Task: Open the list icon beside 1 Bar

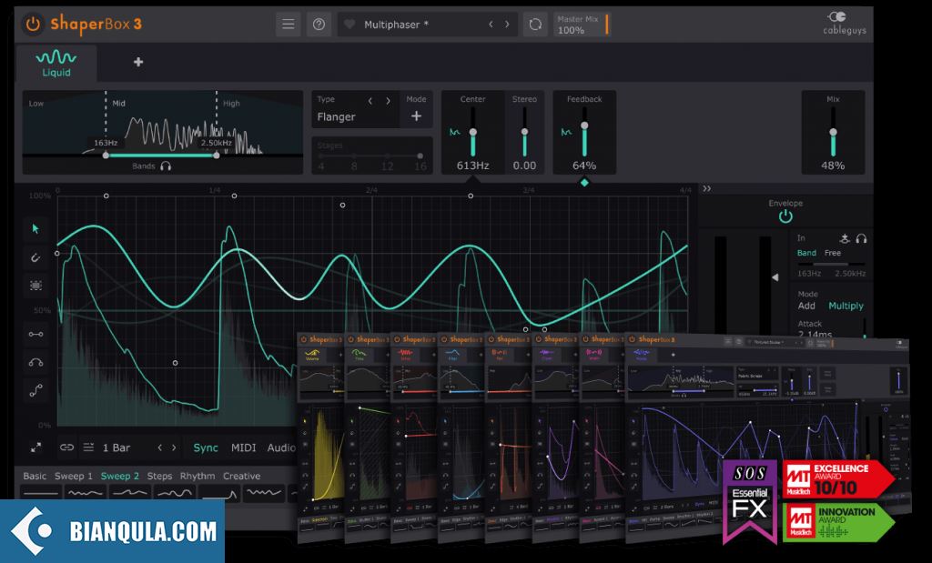Action: 88,447
